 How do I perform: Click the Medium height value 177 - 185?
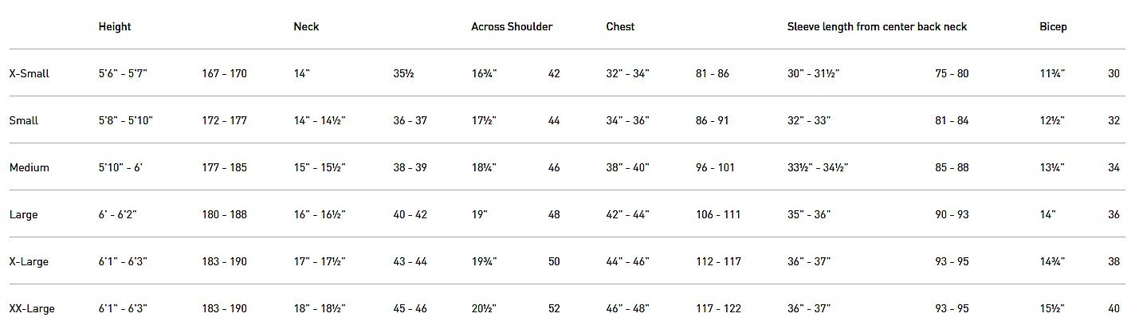(x=225, y=167)
